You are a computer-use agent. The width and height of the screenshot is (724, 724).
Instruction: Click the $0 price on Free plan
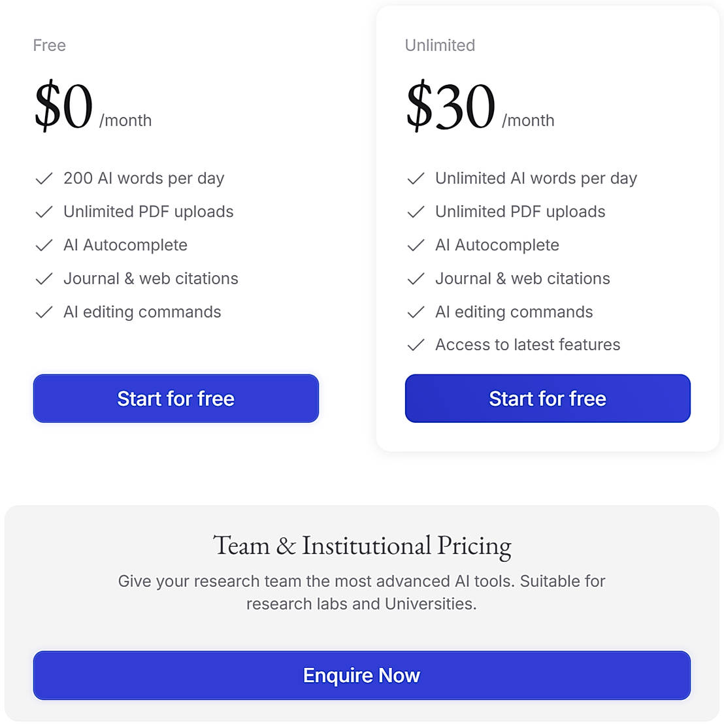63,107
